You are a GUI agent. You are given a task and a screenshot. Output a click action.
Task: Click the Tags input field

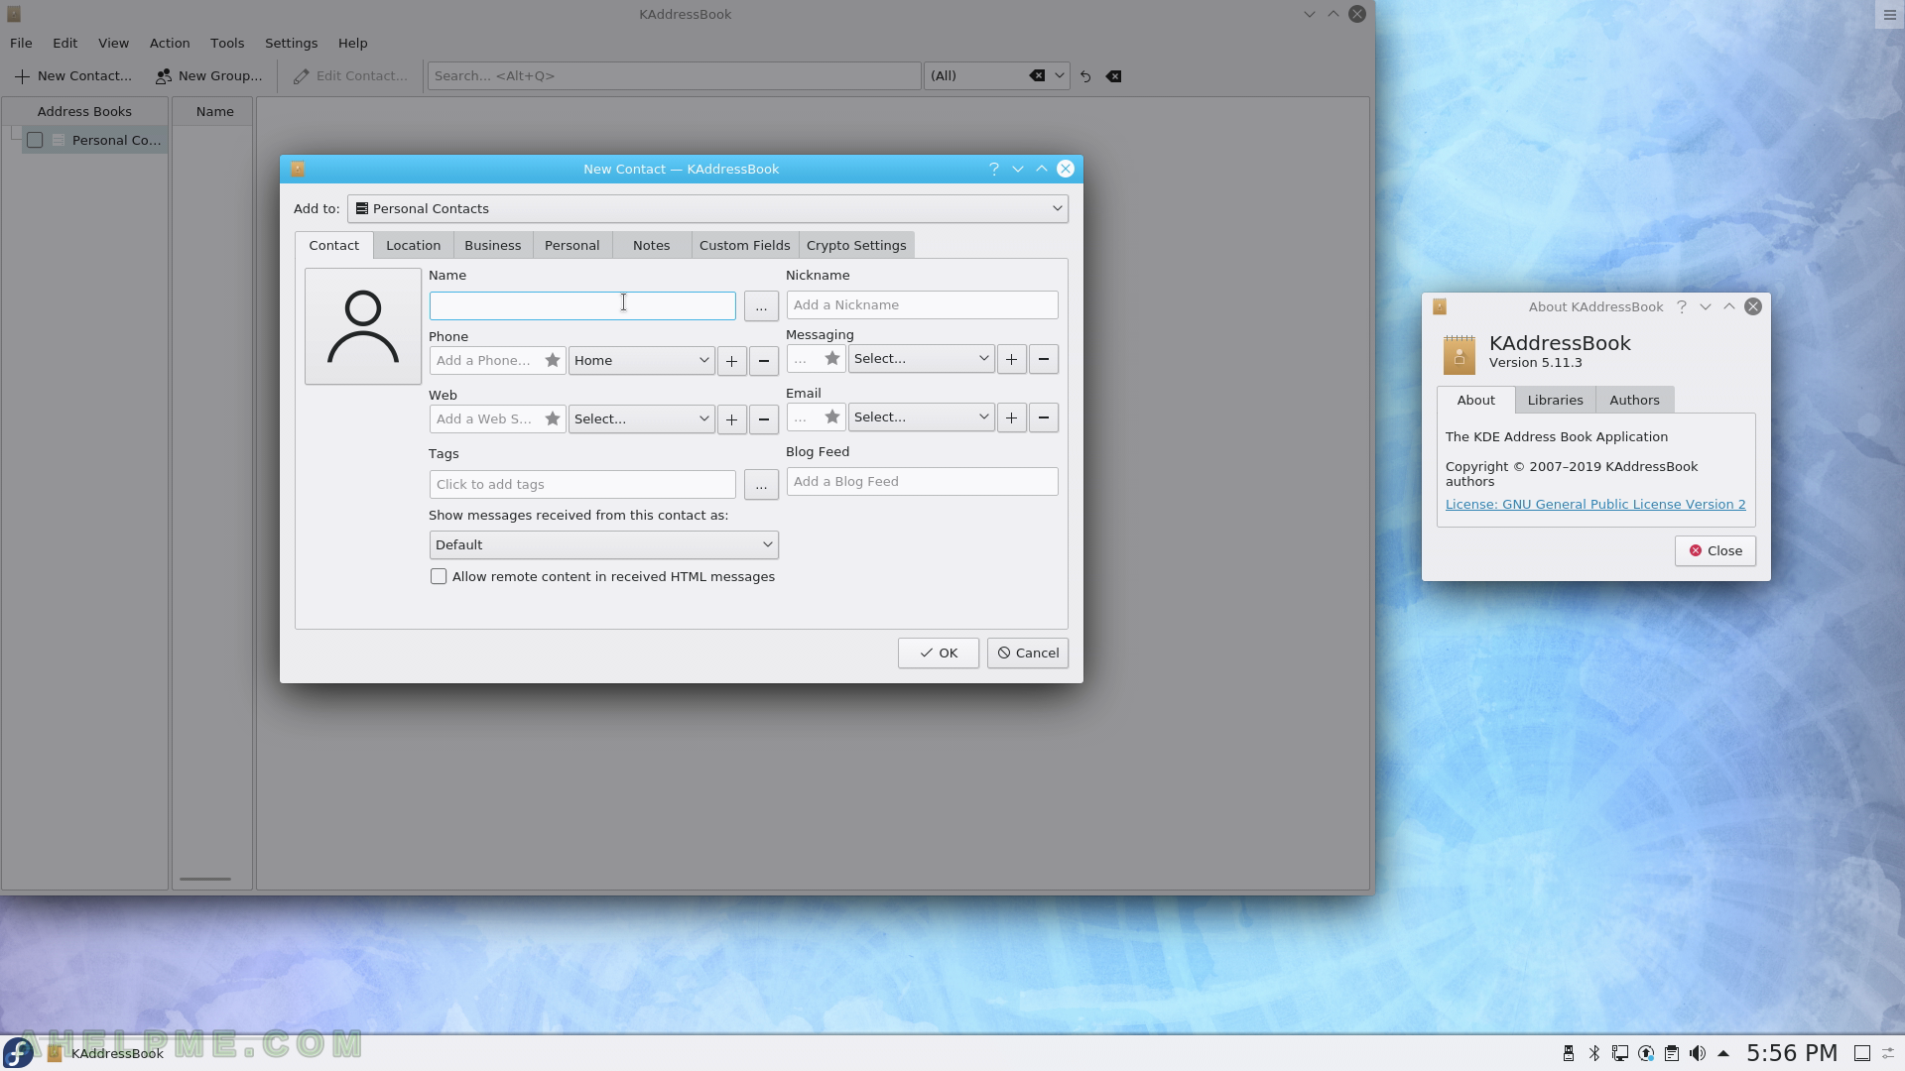point(582,484)
